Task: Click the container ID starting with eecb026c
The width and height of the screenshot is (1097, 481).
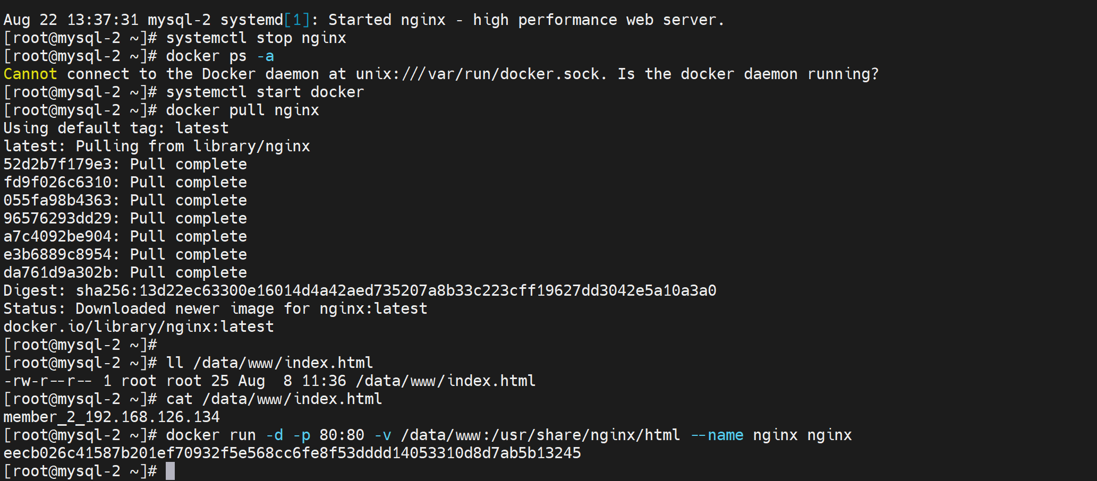Action: (x=292, y=453)
